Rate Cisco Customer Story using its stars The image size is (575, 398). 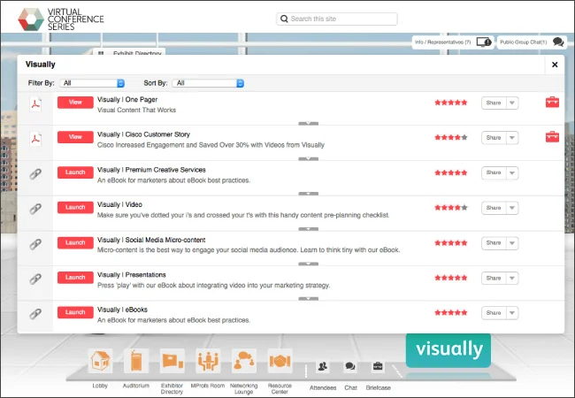click(451, 137)
